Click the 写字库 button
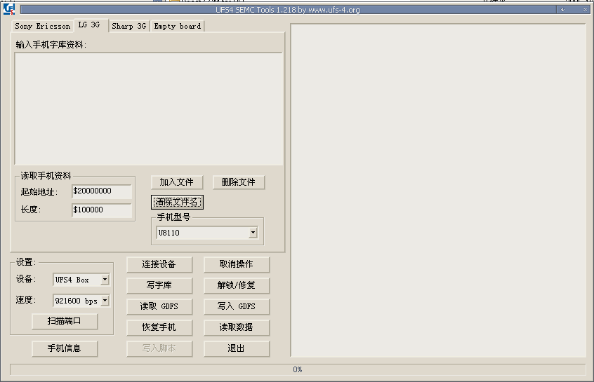The height and width of the screenshot is (382, 594). click(159, 285)
